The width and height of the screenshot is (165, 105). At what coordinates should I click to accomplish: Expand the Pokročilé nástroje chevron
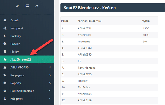(50, 91)
